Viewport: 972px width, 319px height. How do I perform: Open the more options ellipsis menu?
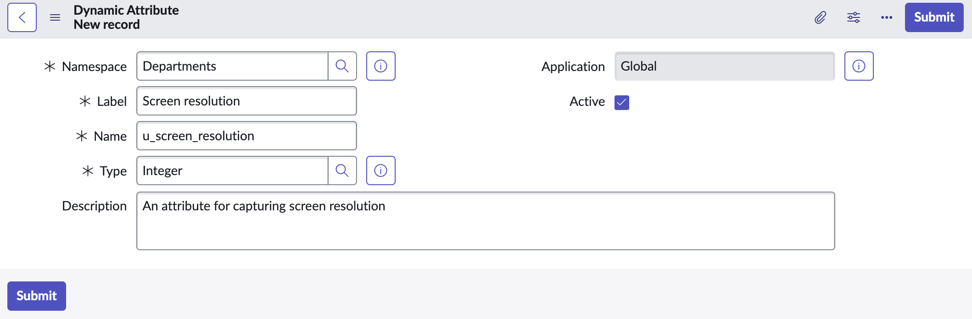click(887, 17)
